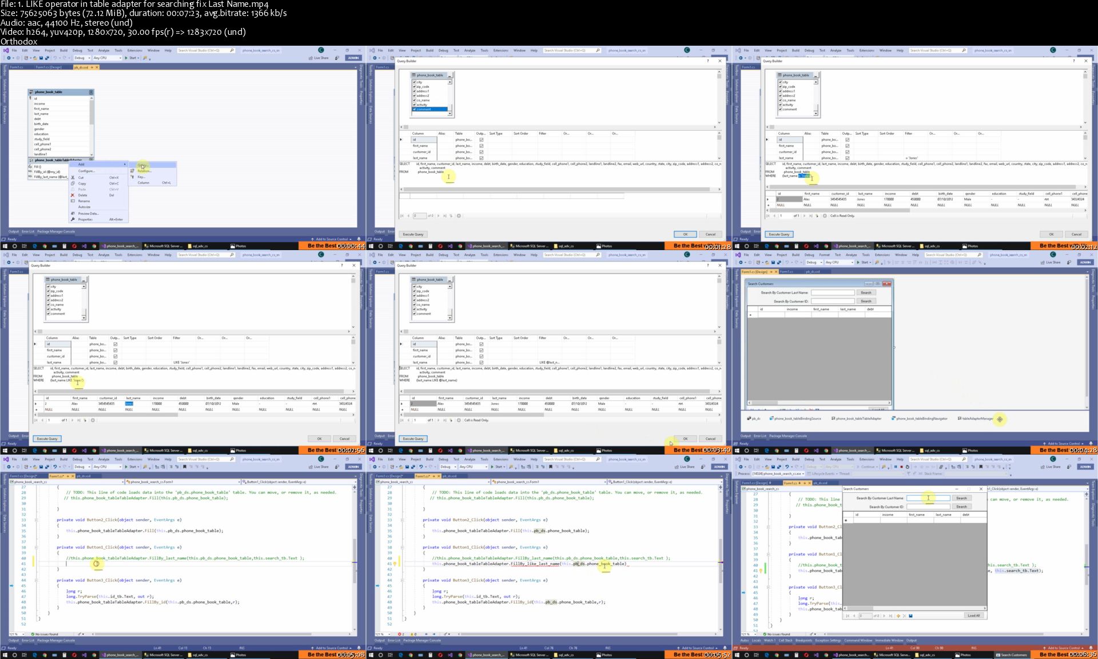Choose Delete with red X in context menu
Viewport: 1098px width, 659px height.
pos(83,195)
